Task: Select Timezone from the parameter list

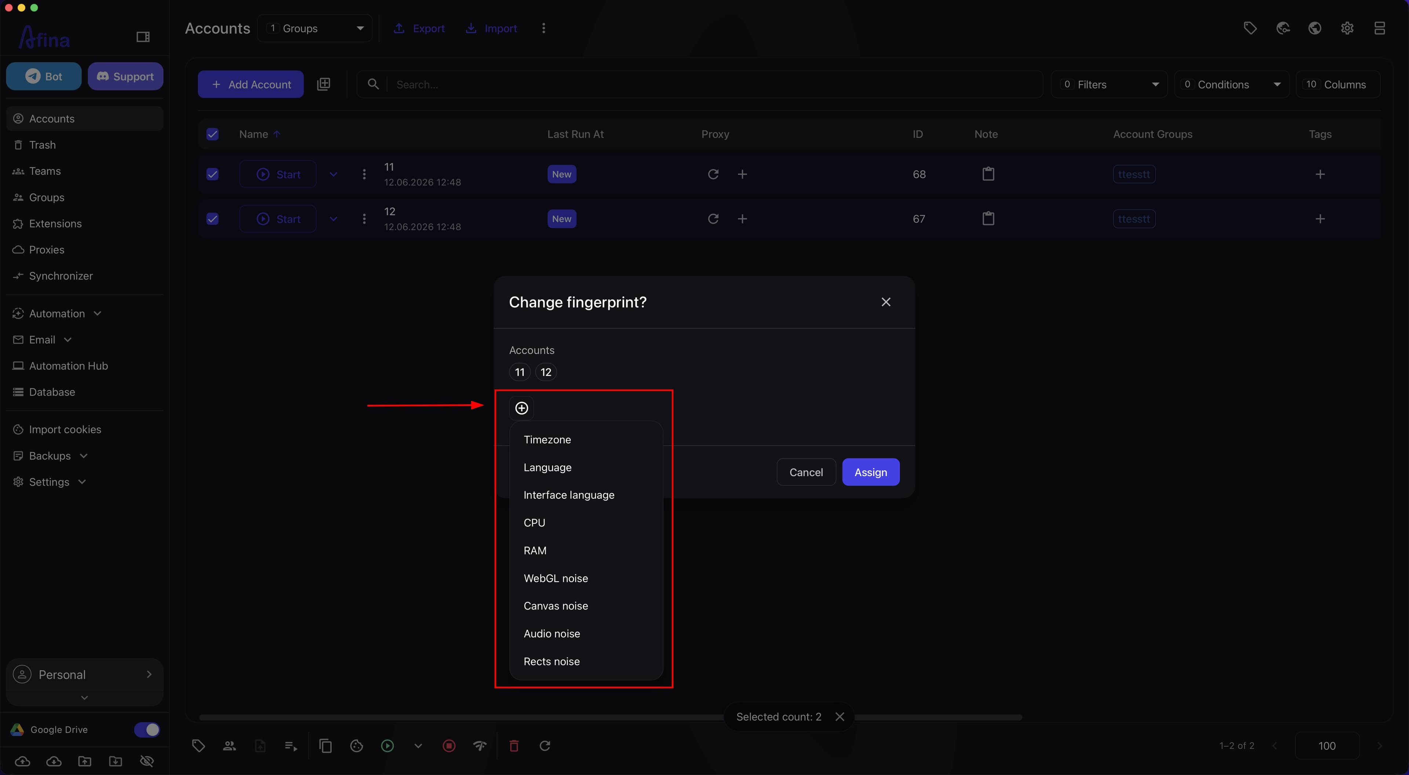Action: pos(586,440)
